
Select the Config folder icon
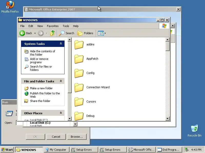tap(79, 73)
